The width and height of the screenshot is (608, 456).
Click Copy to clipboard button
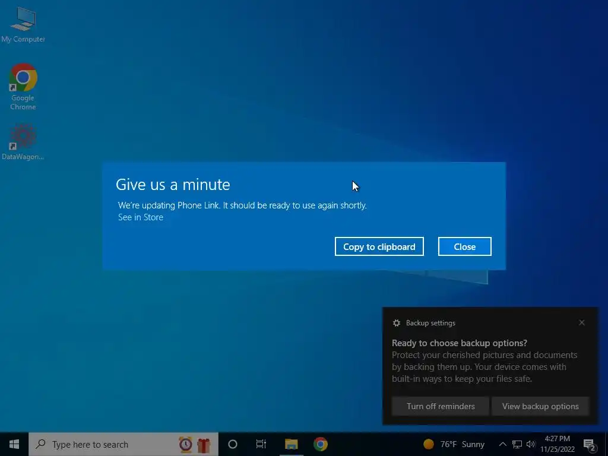[379, 246]
